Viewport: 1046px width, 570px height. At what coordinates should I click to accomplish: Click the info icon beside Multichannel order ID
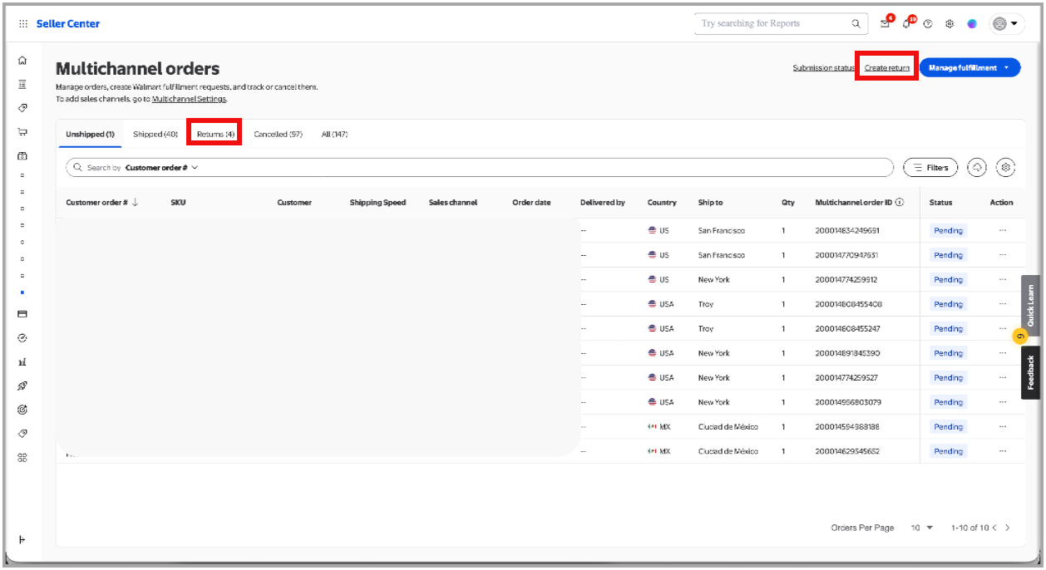tap(900, 203)
